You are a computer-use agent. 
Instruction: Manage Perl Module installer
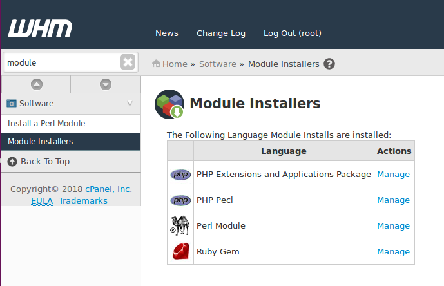(x=393, y=226)
